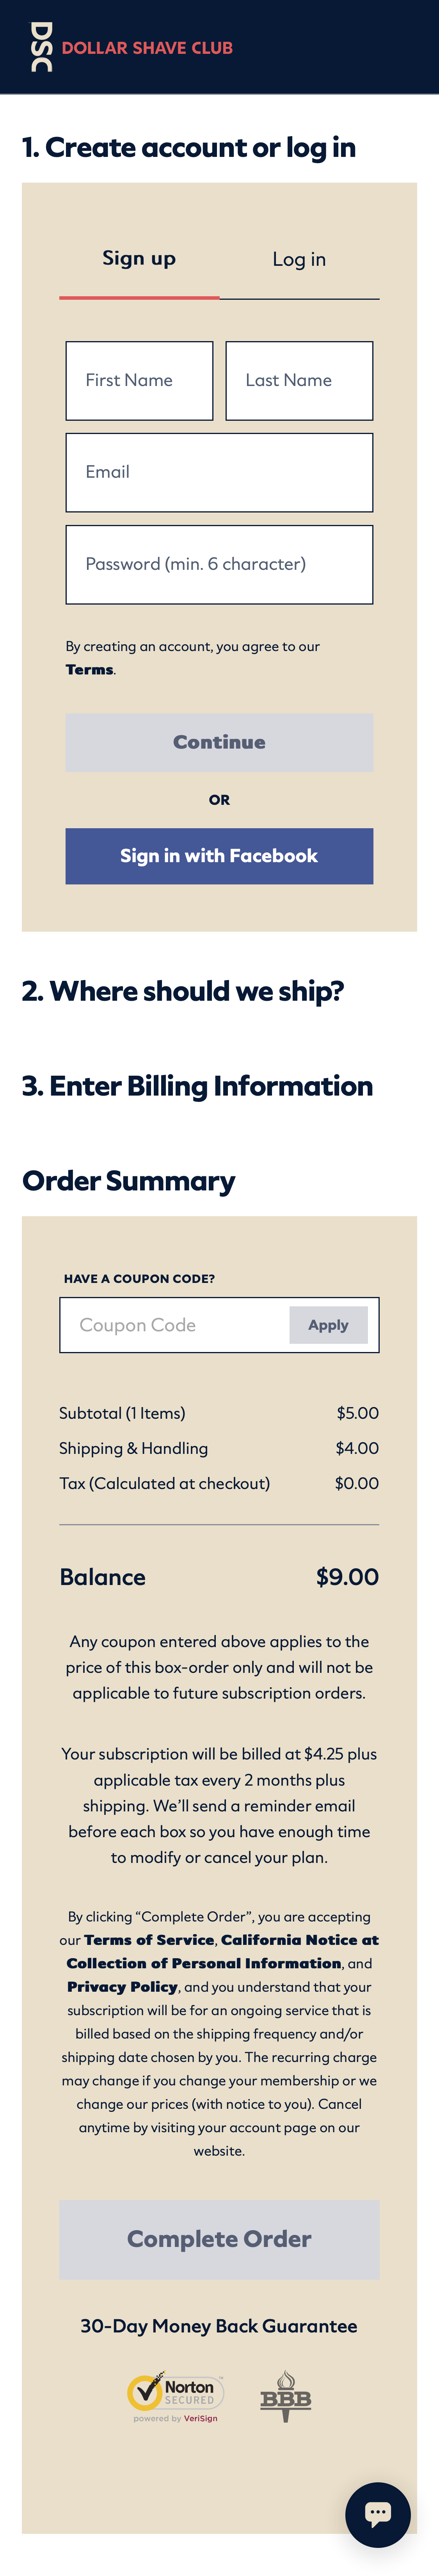
Task: Apply the coupon code
Action: click(x=328, y=1325)
